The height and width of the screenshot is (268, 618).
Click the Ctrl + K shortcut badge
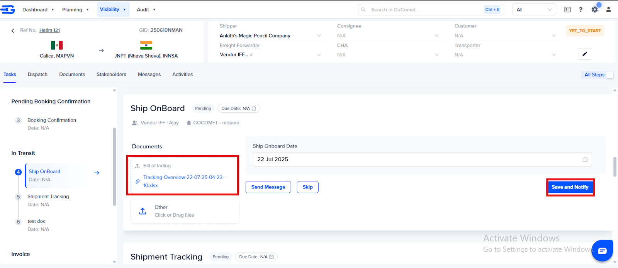point(492,10)
